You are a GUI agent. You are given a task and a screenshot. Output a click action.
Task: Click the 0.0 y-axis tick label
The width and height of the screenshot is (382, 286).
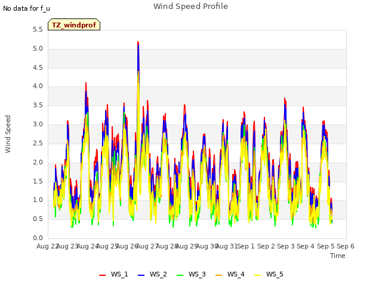click(38, 238)
